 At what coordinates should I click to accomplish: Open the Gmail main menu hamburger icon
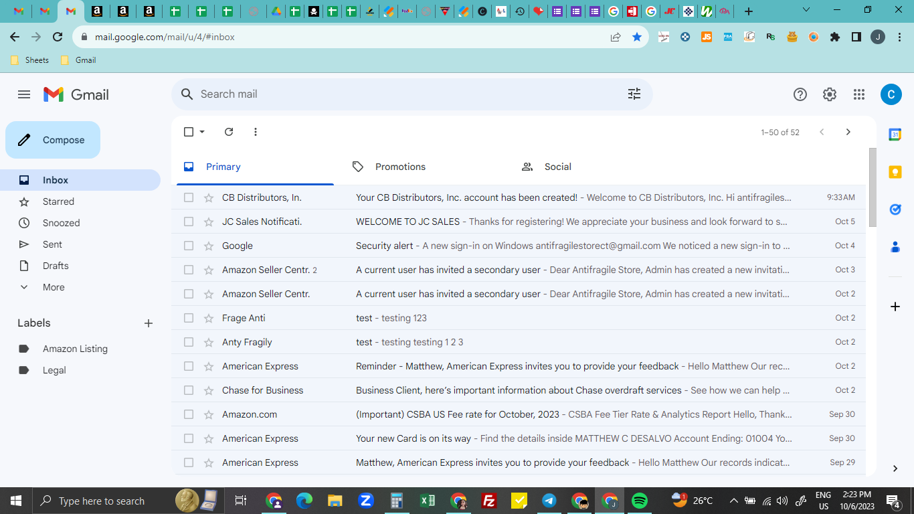[24, 94]
